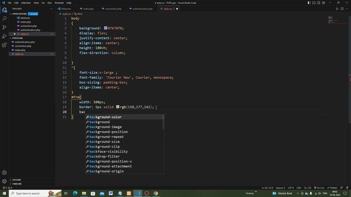Open the Explorer view in activity bar
Image resolution: width=351 pixels, height=197 pixels.
4,10
